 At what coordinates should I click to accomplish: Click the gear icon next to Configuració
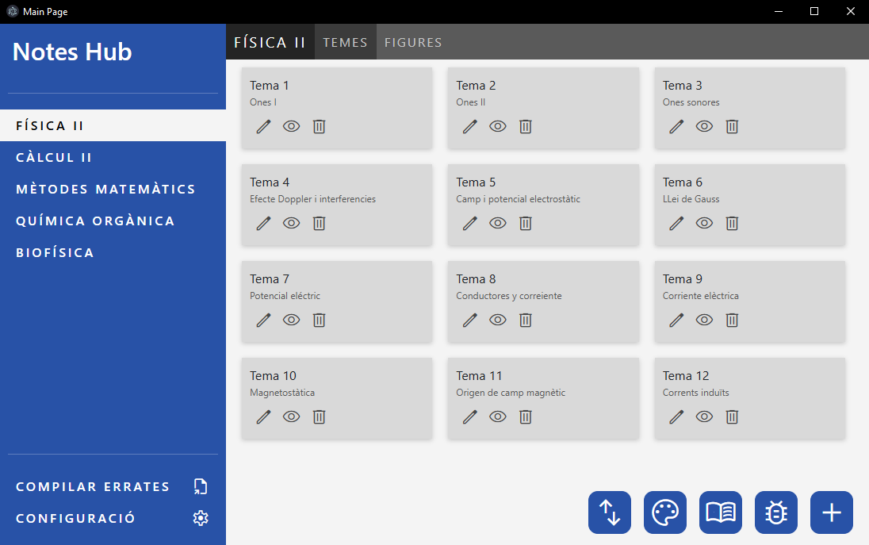click(201, 518)
